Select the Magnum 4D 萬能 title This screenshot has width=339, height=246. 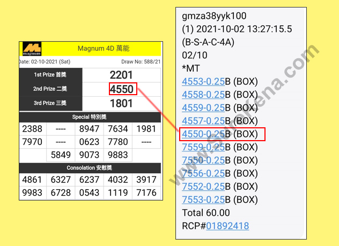tap(104, 48)
